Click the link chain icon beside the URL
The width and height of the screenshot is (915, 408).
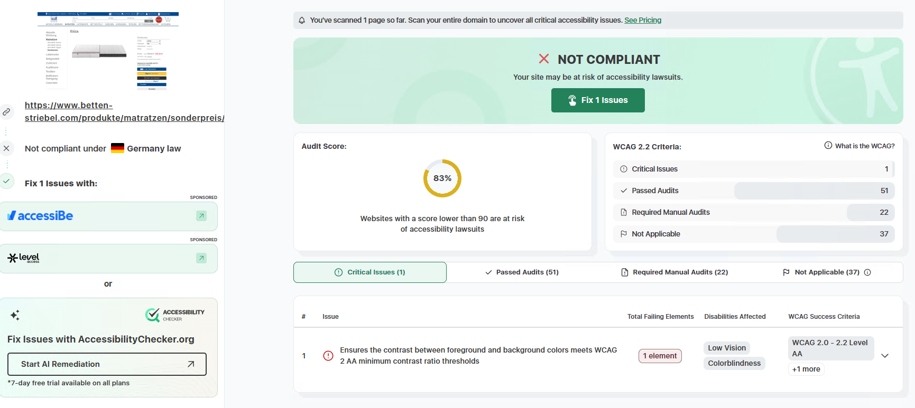(x=6, y=112)
